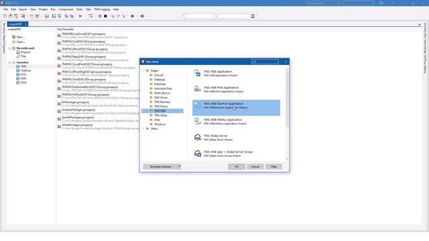The height and width of the screenshot is (241, 429).
Task: Click the Open... folder icon in the welcome page
Action: click(13, 42)
